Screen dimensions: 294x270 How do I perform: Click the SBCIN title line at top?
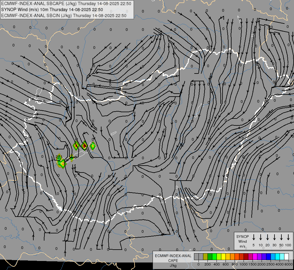(x=64, y=16)
